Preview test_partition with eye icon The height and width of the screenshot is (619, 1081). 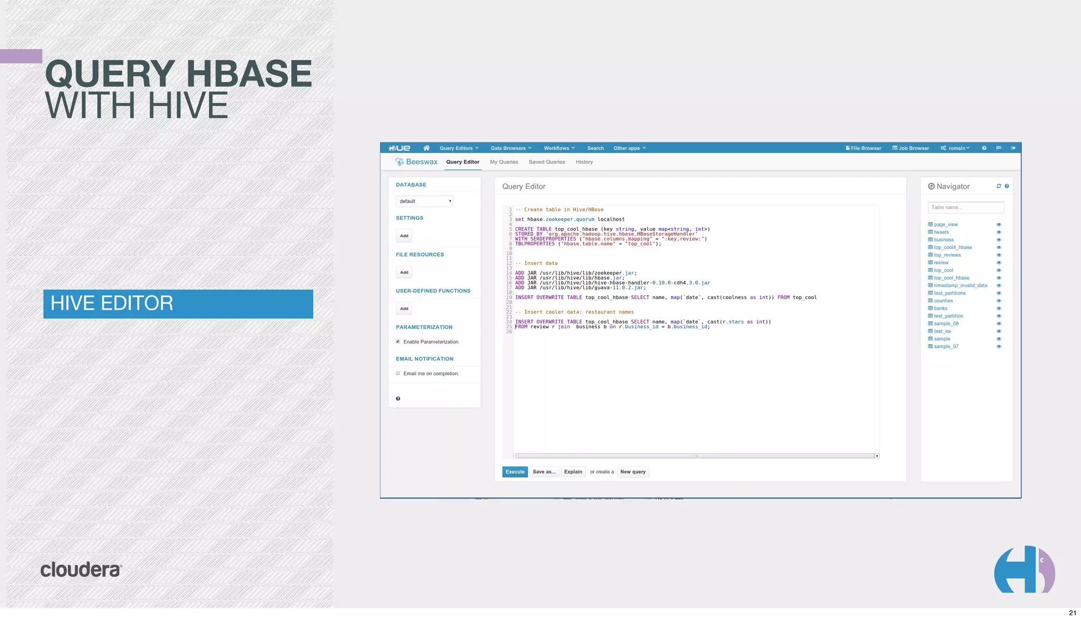click(999, 316)
